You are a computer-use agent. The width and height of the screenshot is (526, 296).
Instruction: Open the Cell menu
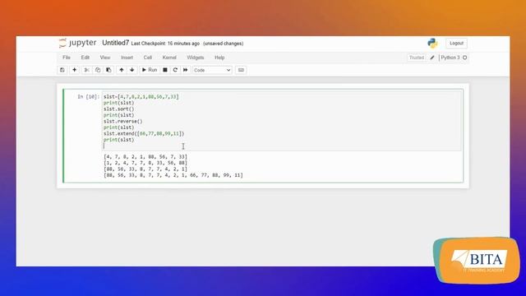click(x=148, y=58)
